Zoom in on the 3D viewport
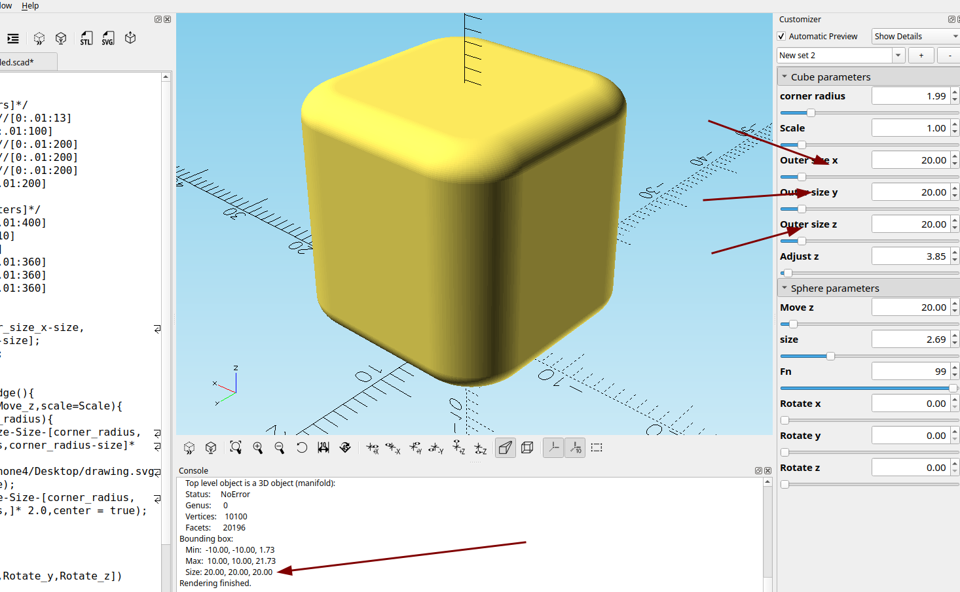 (258, 447)
